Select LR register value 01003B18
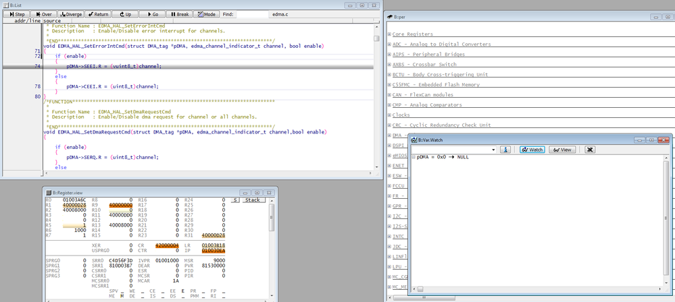The width and height of the screenshot is (675, 302). (214, 245)
